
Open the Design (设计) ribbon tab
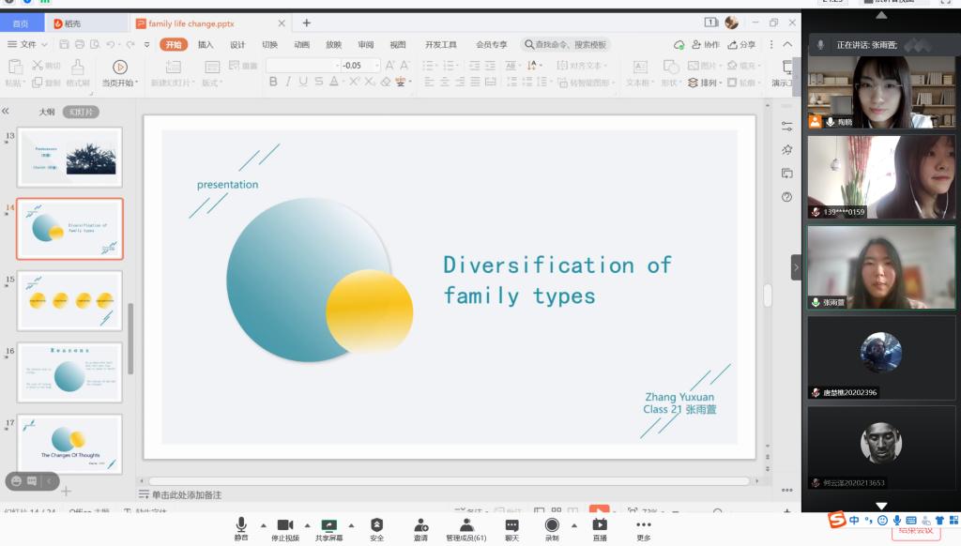(237, 45)
